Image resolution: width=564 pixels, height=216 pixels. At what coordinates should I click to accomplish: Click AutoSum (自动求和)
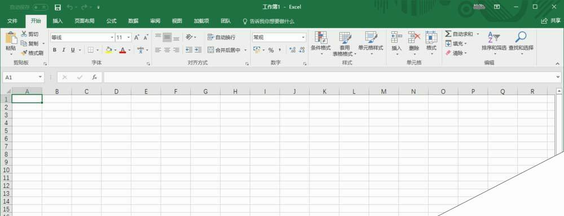[x=459, y=34]
